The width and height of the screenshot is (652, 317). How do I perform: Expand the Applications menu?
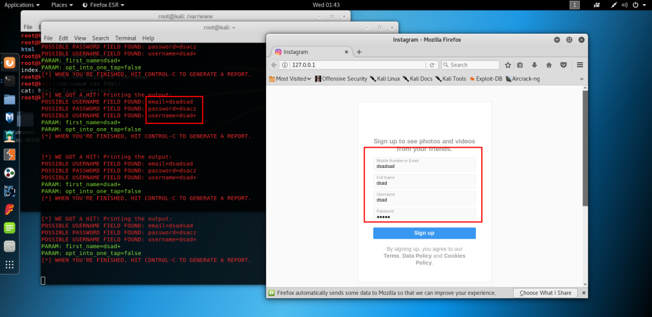(x=22, y=5)
